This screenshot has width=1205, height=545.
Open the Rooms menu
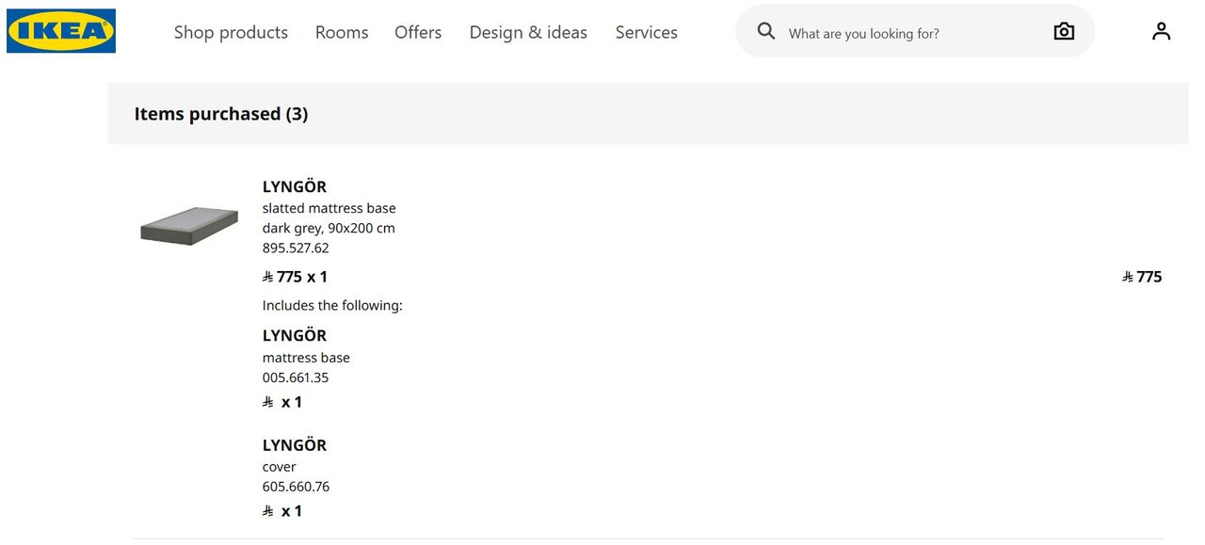point(342,32)
